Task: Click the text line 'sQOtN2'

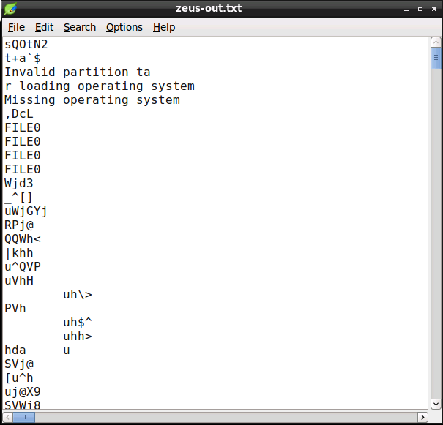Action: click(26, 45)
